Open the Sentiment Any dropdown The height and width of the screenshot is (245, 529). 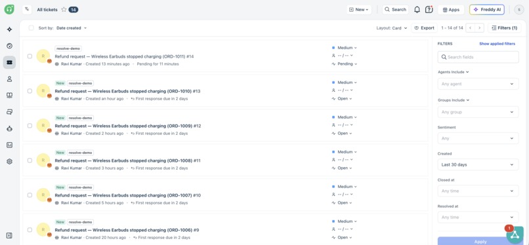coord(478,138)
